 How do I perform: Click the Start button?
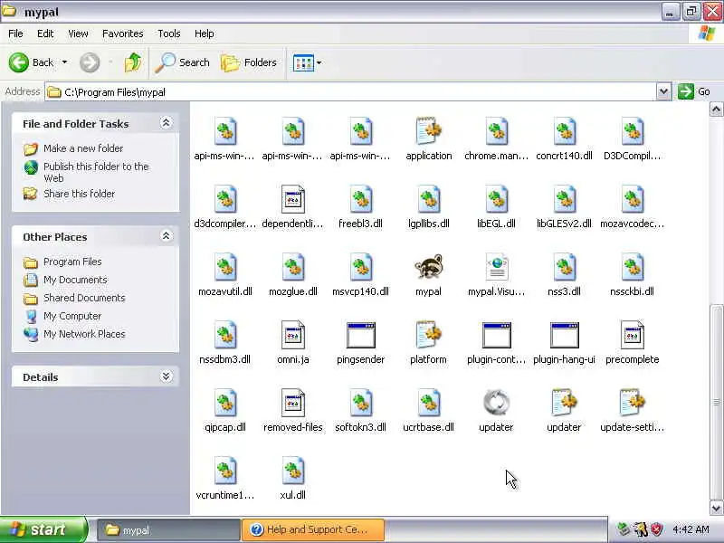(43, 529)
